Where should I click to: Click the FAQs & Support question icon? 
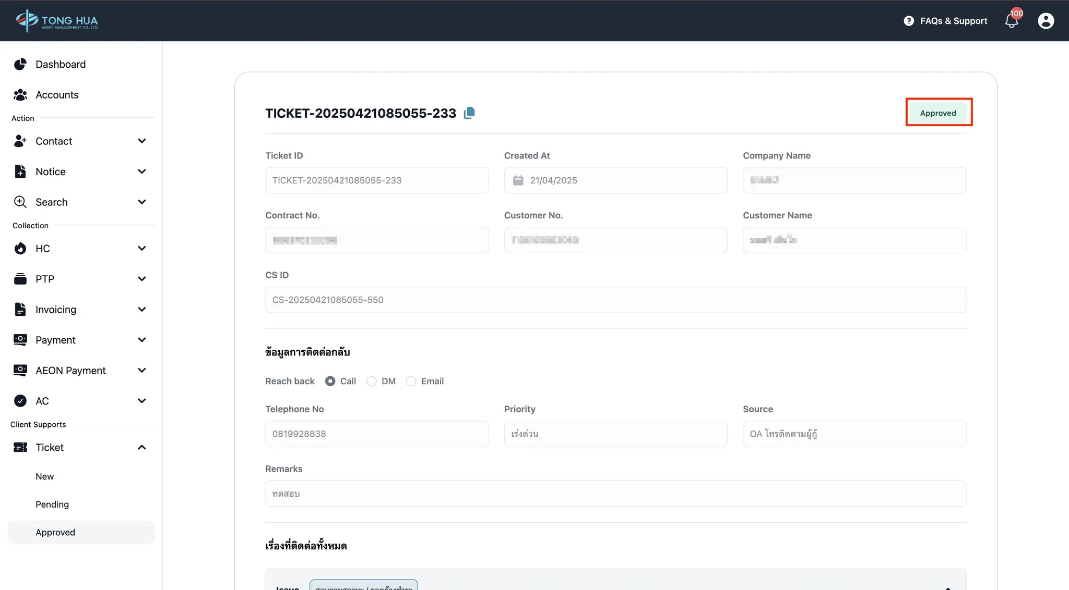pyautogui.click(x=909, y=21)
